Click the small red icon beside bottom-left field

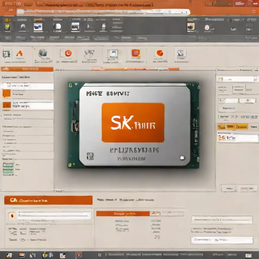coord(12,216)
